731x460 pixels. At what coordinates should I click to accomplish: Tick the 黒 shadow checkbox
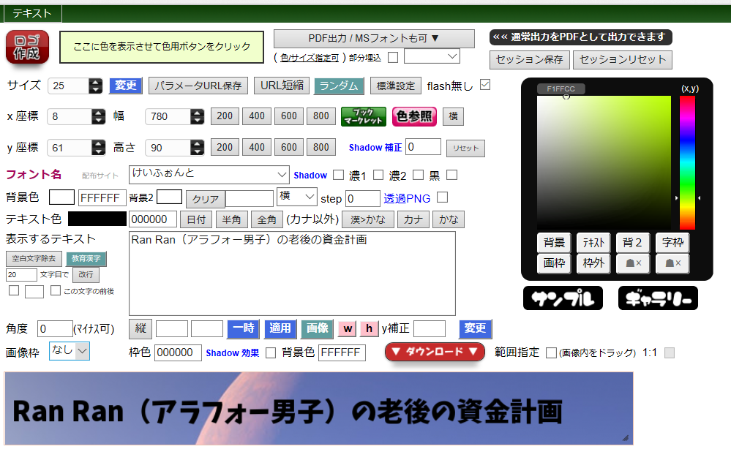coord(451,175)
